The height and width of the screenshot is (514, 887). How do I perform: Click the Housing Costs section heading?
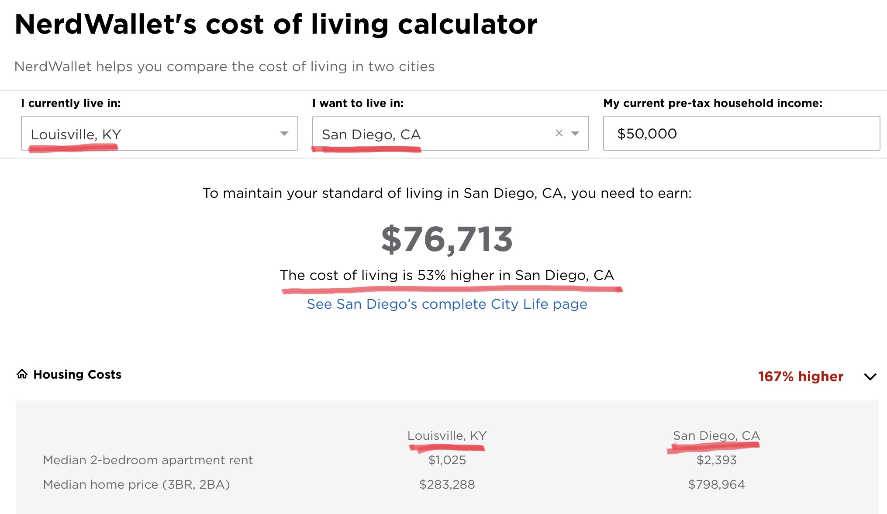click(77, 375)
